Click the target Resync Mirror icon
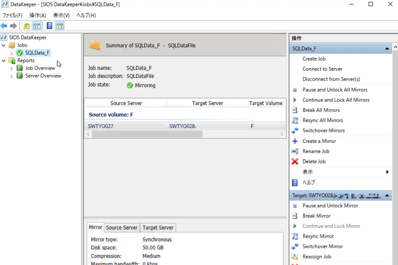This screenshot has width=398, height=265. 295,237
